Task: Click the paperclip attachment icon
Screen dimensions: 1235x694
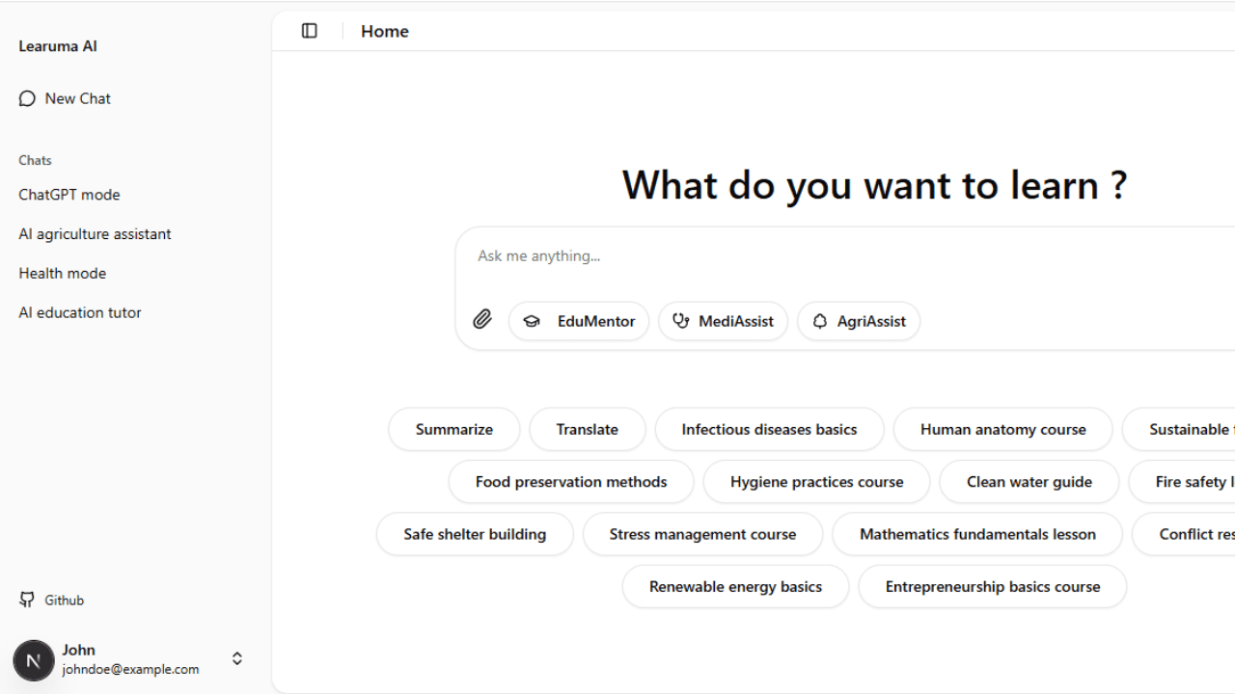Action: (482, 320)
